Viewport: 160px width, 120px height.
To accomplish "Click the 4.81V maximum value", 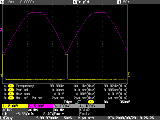I will tap(59, 94).
